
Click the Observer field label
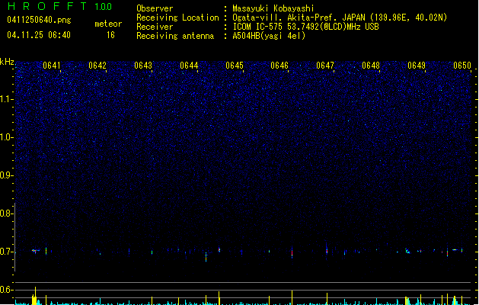[155, 8]
